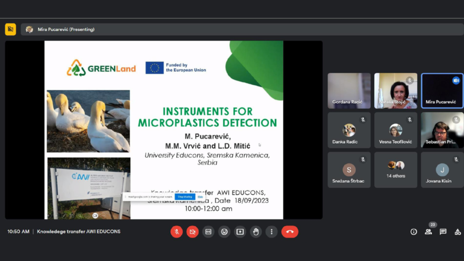
Task: Open the activities icon
Action: (x=458, y=231)
